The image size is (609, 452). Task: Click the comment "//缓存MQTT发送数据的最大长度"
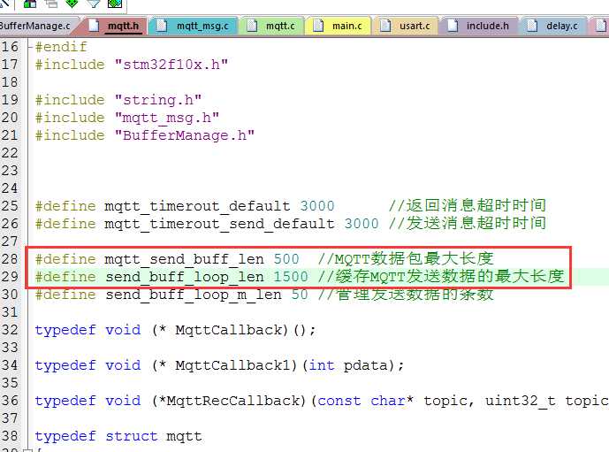point(441,276)
